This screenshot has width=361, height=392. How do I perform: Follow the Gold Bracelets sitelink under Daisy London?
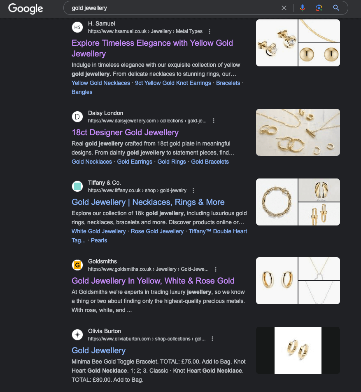[210, 162]
